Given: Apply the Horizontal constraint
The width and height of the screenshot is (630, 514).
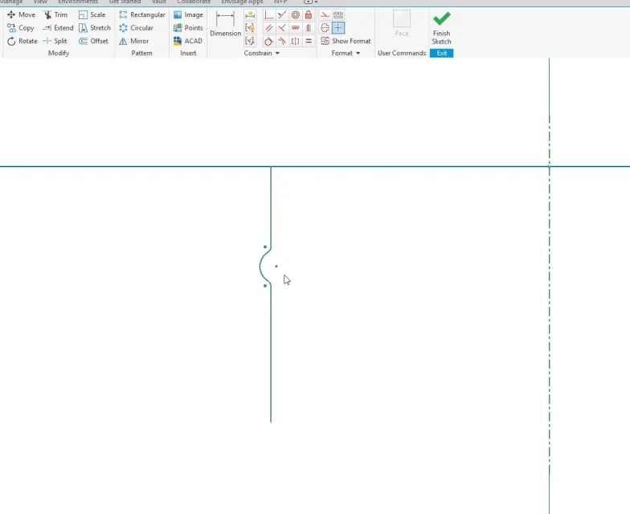Looking at the screenshot, I should click(296, 28).
